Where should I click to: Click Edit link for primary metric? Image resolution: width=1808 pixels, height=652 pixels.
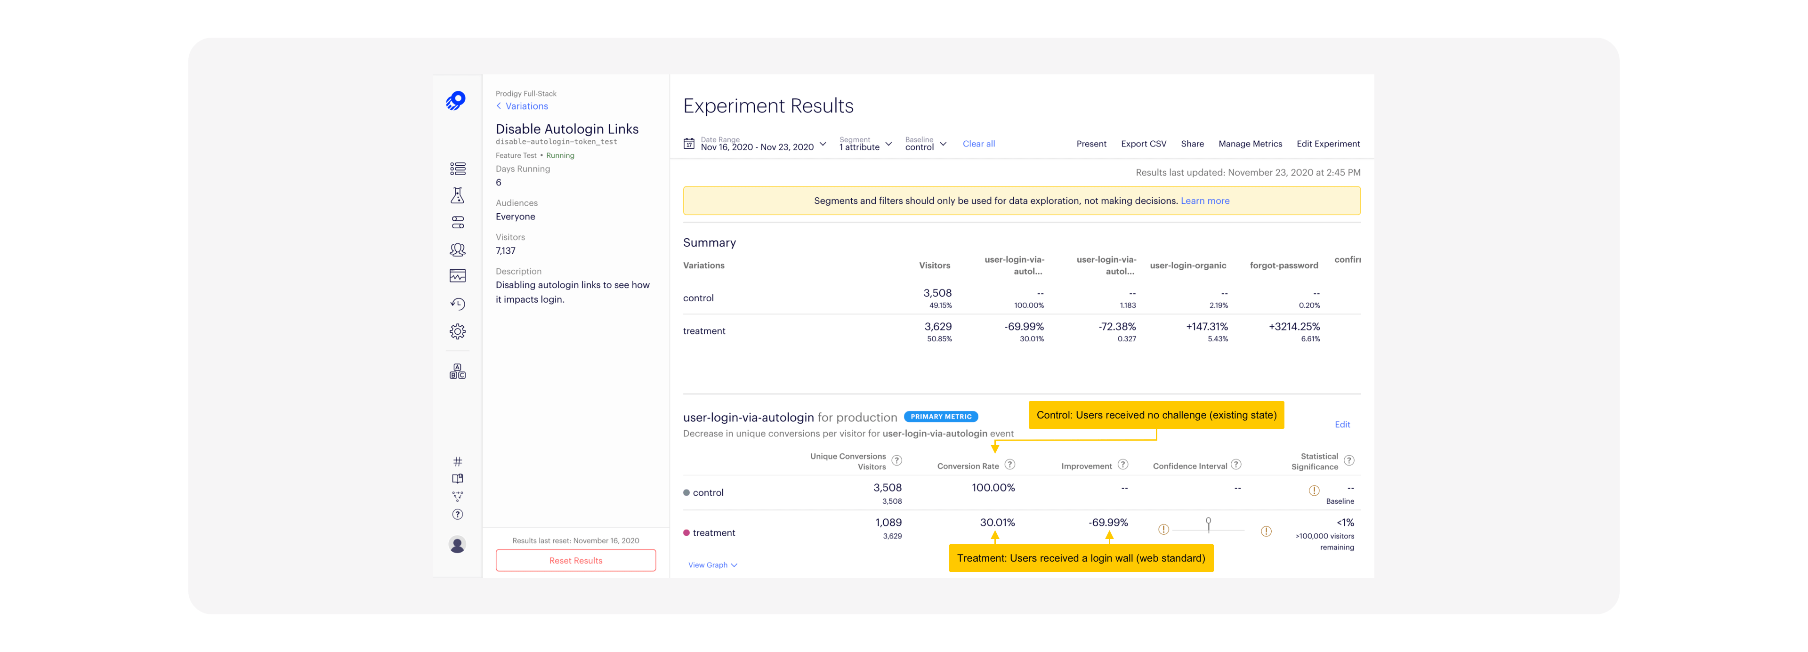click(x=1342, y=425)
